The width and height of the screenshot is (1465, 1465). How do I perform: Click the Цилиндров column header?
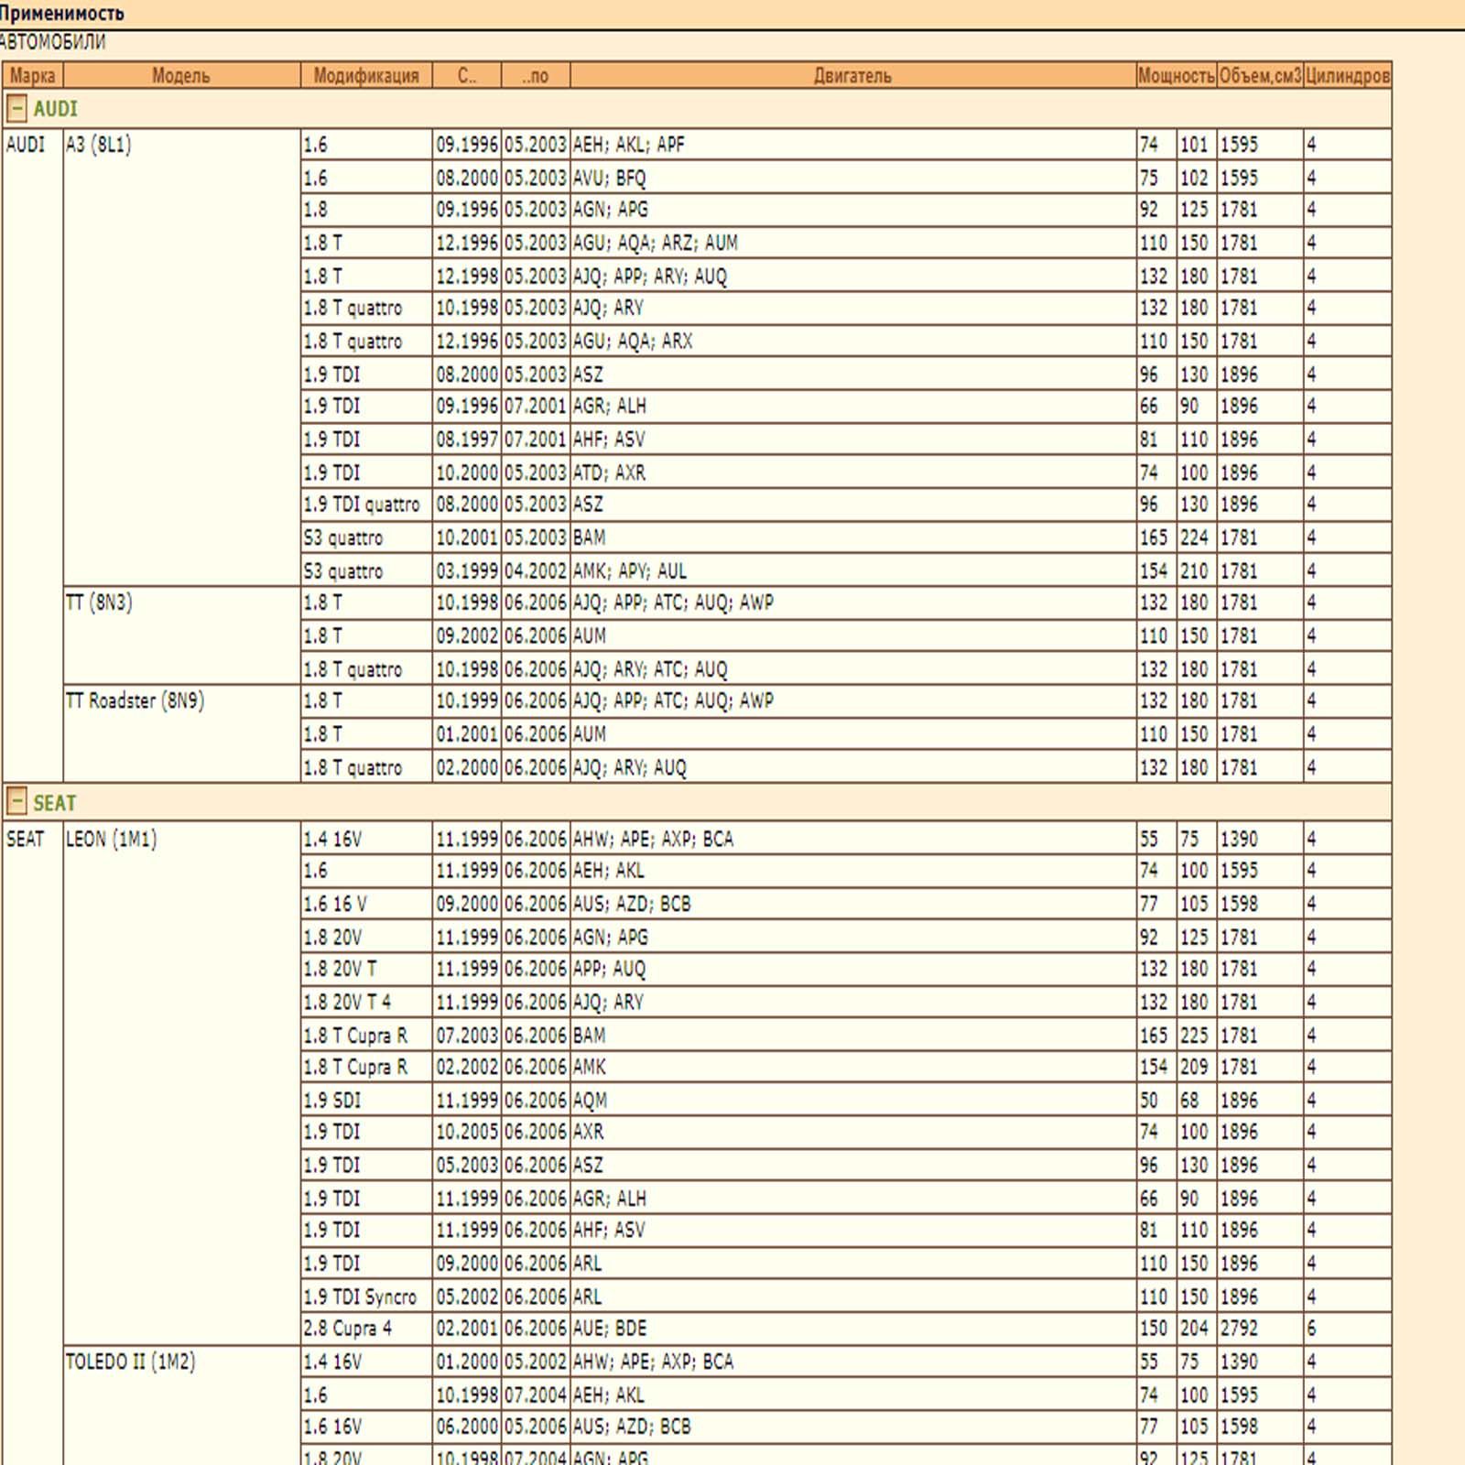(x=1347, y=75)
